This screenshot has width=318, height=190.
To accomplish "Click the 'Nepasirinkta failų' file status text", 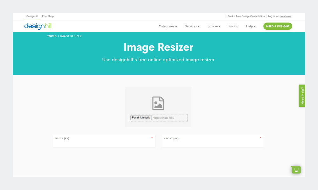I will tap(163, 118).
